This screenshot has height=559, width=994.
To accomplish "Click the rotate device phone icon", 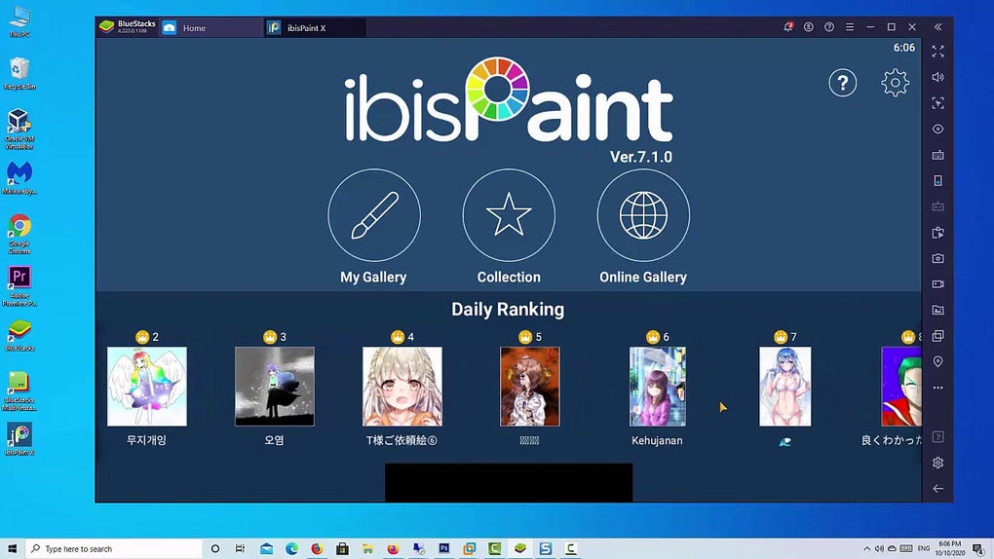I will tap(938, 180).
